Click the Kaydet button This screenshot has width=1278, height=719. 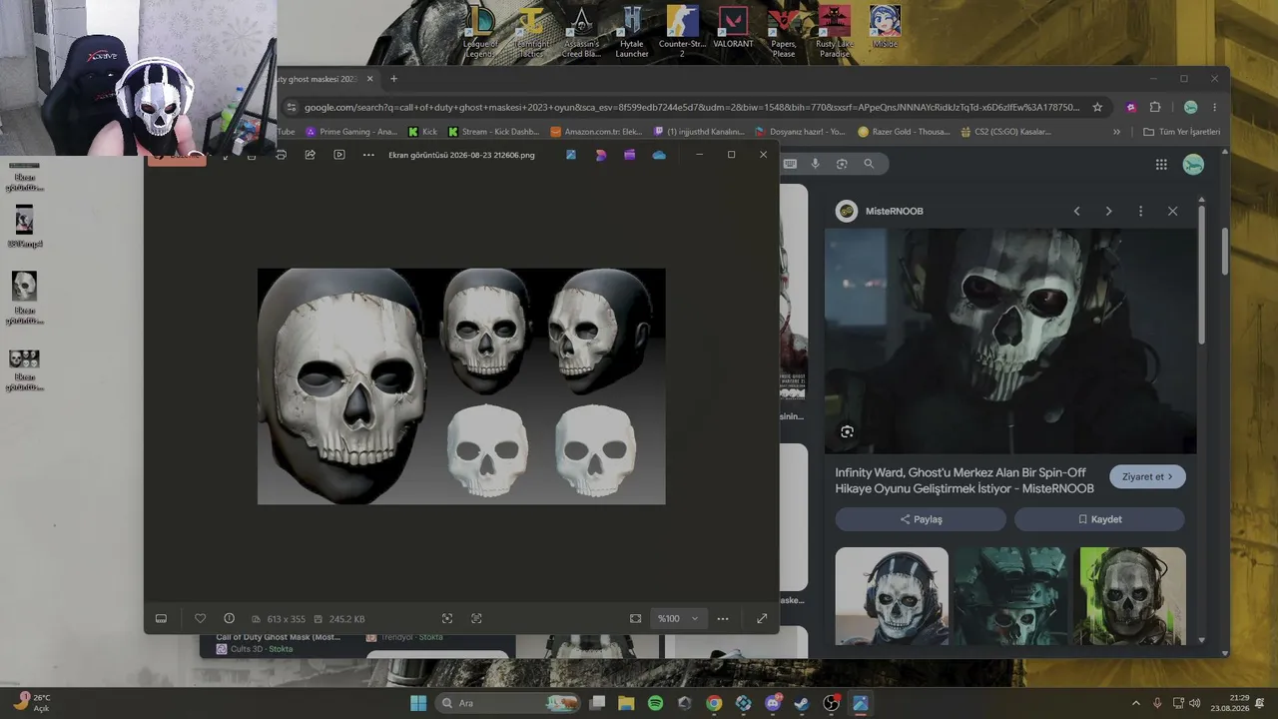click(x=1099, y=519)
